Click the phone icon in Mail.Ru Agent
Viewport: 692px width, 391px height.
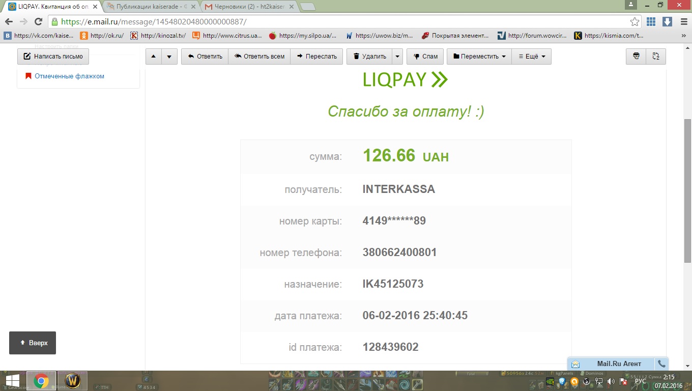click(x=661, y=364)
